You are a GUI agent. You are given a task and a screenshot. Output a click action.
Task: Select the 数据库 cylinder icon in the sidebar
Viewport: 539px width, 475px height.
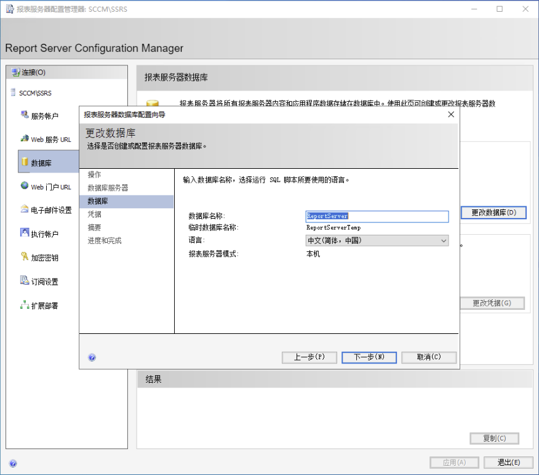coord(25,161)
